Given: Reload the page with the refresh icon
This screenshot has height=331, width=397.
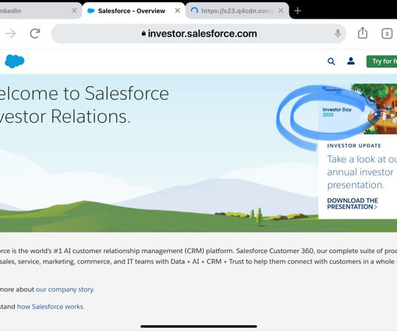Looking at the screenshot, I should [35, 34].
